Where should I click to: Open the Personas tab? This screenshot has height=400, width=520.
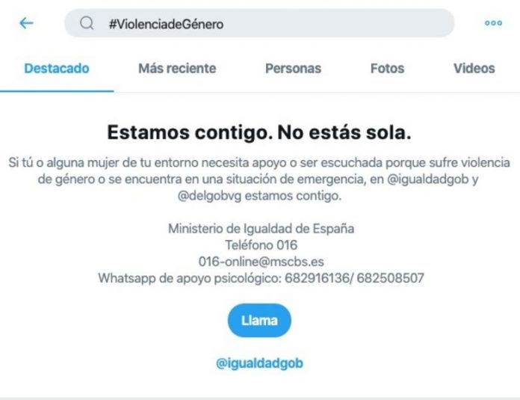293,68
